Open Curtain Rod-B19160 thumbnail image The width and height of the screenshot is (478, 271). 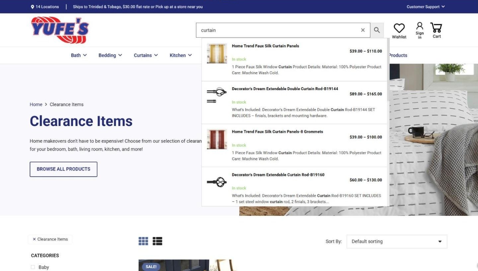tap(217, 182)
